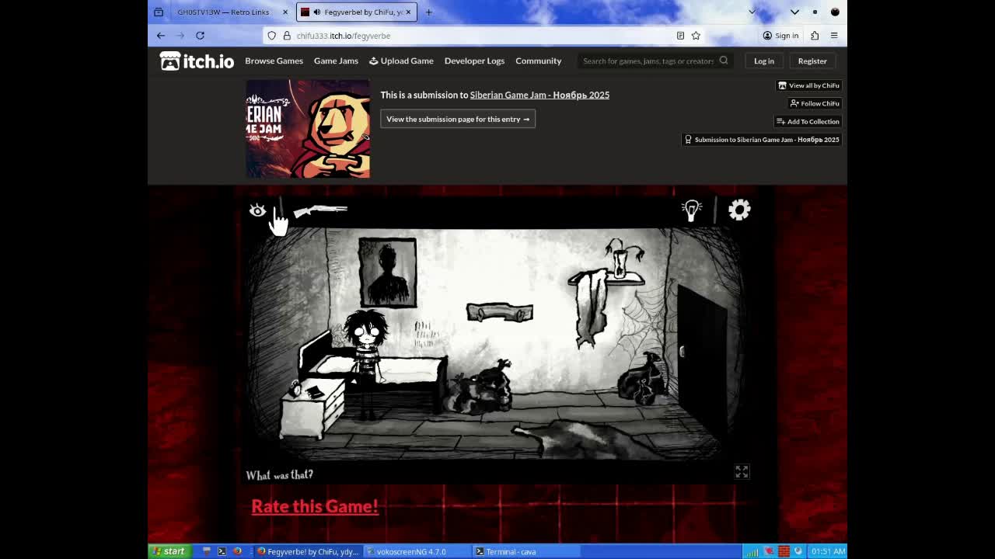Open the network signal tray icon
This screenshot has width=995, height=559.
752,552
